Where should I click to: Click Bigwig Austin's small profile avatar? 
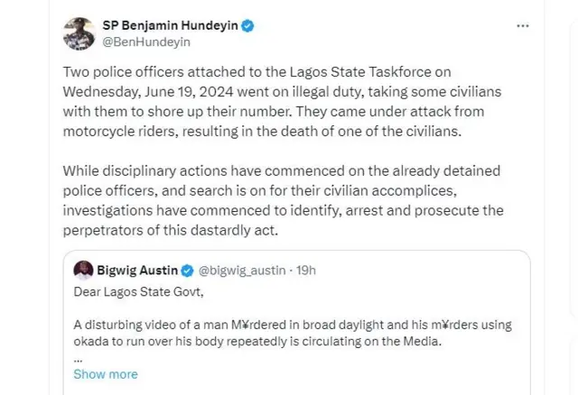pyautogui.click(x=82, y=270)
